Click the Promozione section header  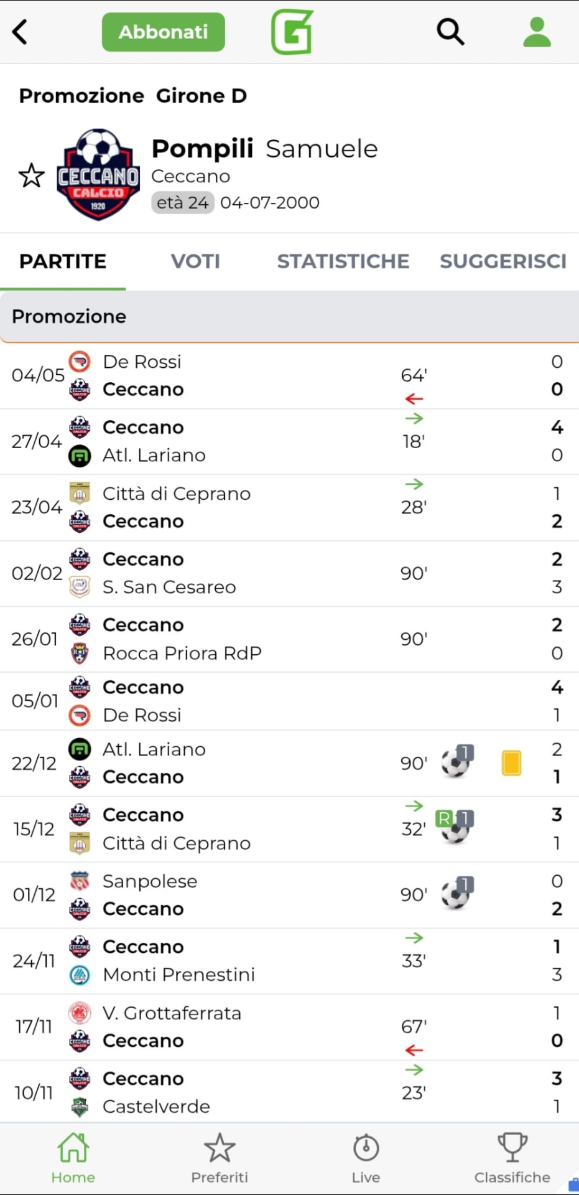pyautogui.click(x=289, y=316)
